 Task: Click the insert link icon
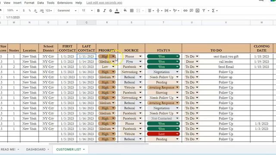point(185,10)
